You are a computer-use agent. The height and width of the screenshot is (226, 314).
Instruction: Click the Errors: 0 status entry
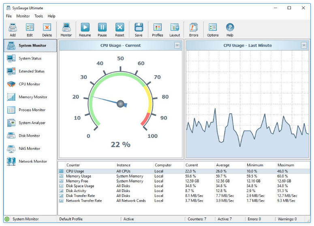click(254, 219)
